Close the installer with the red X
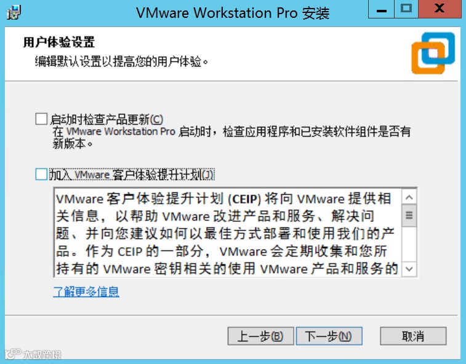 point(440,9)
